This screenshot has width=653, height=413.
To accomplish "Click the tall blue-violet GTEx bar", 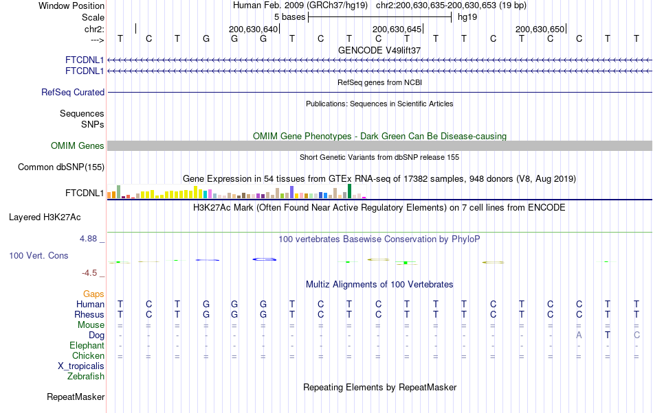I will click(292, 192).
